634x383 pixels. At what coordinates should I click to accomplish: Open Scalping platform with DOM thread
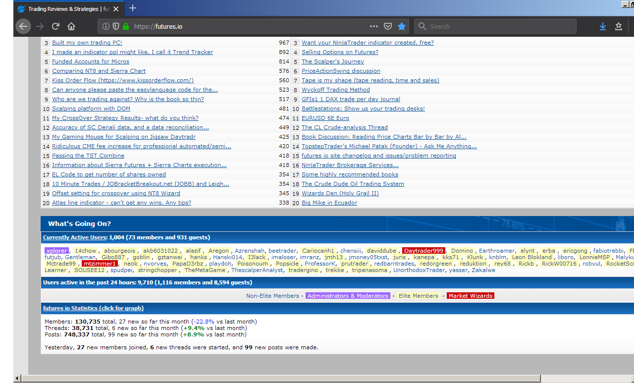[x=91, y=109]
